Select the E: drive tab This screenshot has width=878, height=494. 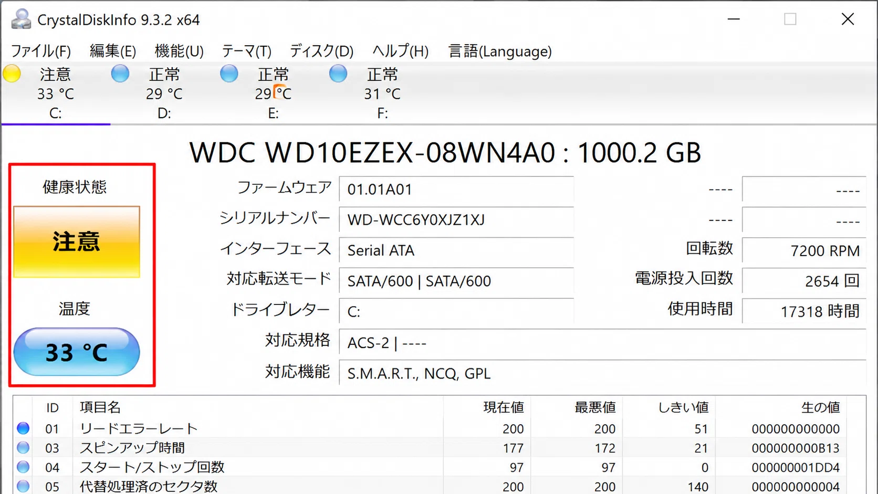tap(273, 93)
